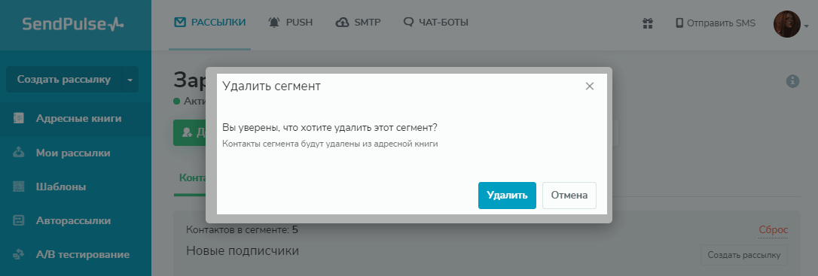This screenshot has width=818, height=276.
Task: Switch to the PUSH tab
Action: pyautogui.click(x=291, y=23)
